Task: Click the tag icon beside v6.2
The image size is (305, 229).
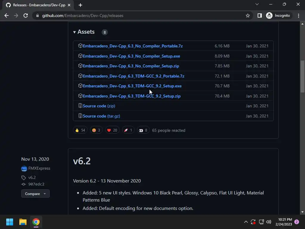Action: point(24,178)
